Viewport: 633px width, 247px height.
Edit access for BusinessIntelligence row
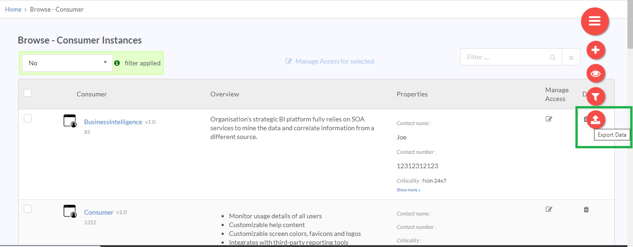click(549, 119)
